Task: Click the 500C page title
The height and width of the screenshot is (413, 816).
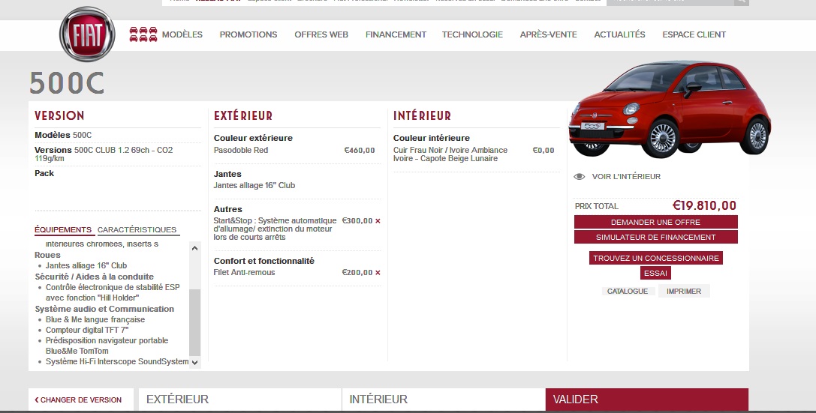Action: tap(67, 83)
